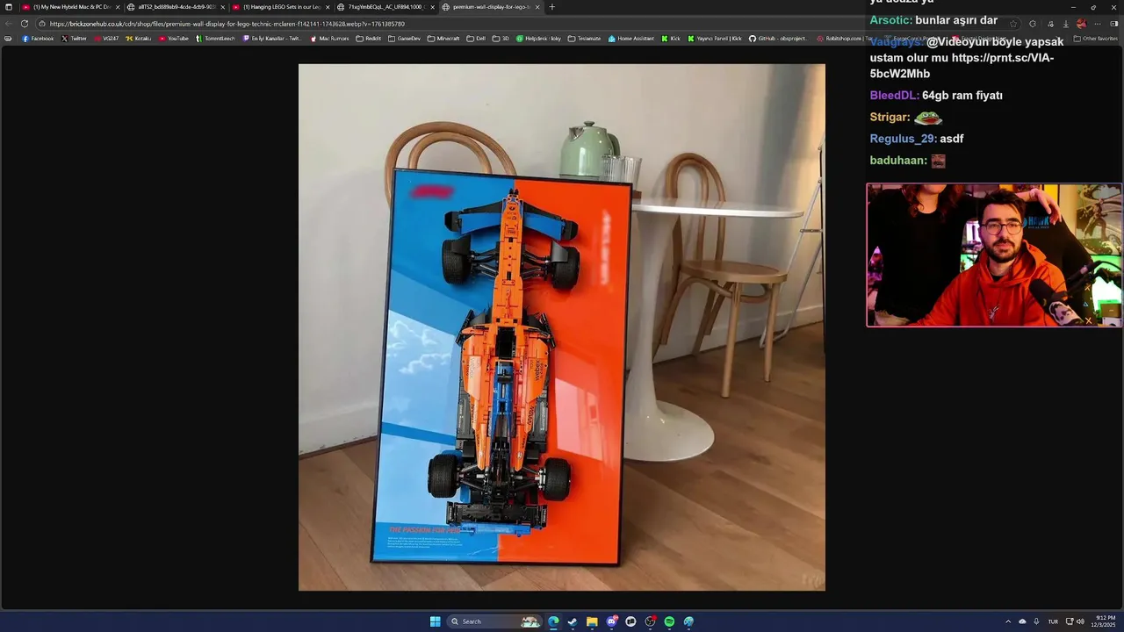Open the YouTube bookmark

click(x=174, y=39)
